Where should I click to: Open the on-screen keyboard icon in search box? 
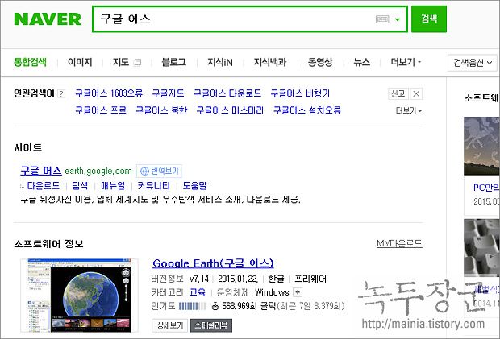click(x=382, y=19)
